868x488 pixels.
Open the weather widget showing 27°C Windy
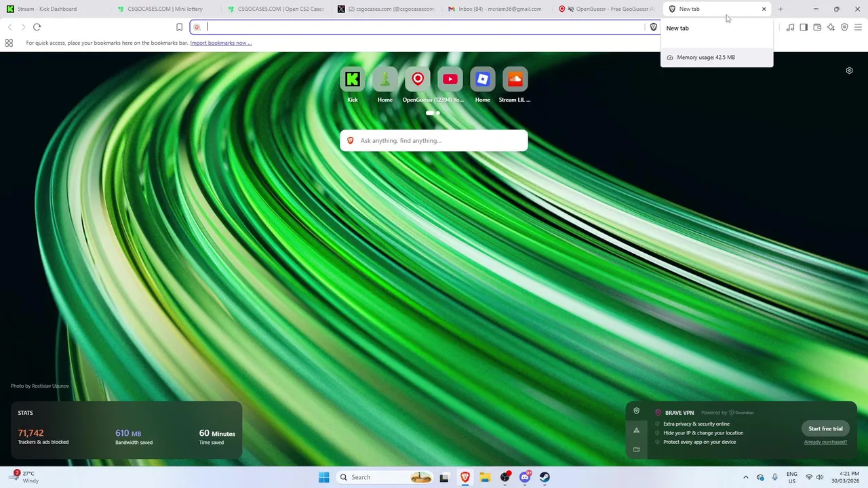pyautogui.click(x=24, y=477)
